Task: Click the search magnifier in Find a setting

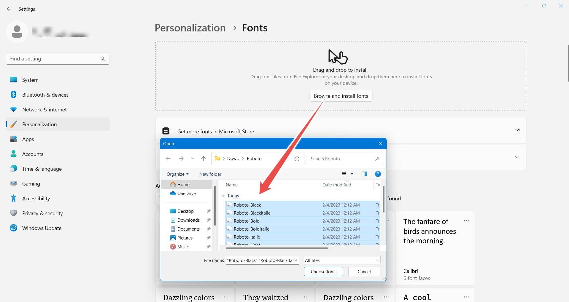Action: pos(103,59)
